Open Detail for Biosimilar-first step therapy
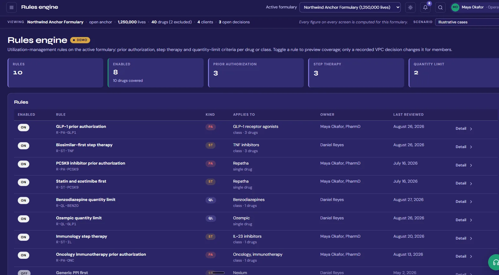This screenshot has width=499, height=275. pyautogui.click(x=464, y=147)
